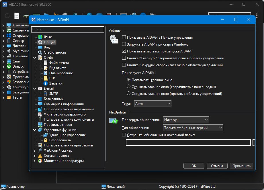Select the Планирование schedule icon

pos(46,73)
